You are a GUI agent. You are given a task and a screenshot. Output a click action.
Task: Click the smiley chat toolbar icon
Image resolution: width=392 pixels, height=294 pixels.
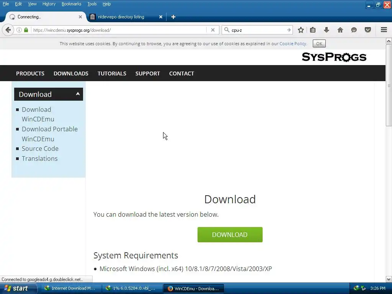[x=354, y=30]
